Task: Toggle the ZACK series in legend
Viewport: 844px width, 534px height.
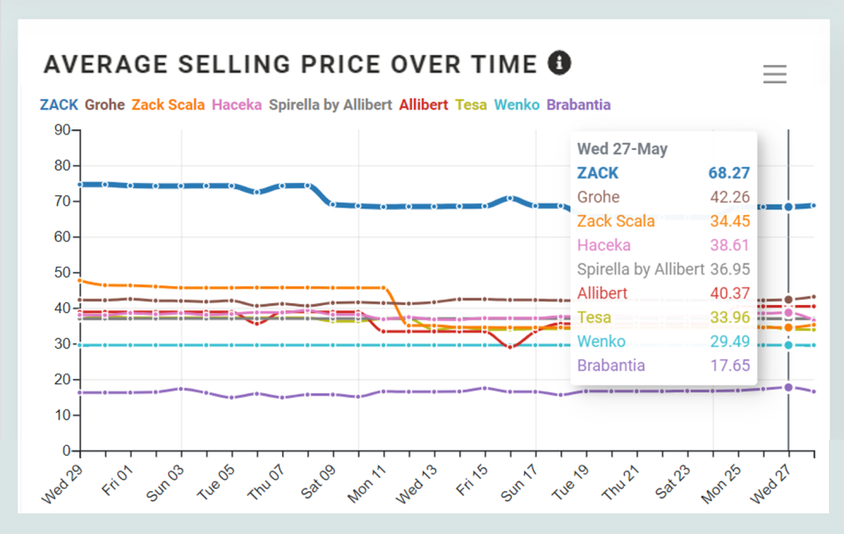Action: click(59, 105)
